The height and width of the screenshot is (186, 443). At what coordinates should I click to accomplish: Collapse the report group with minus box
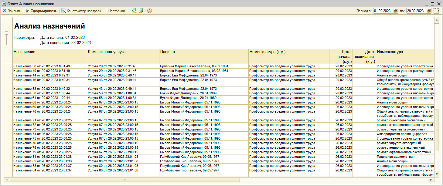click(6, 33)
